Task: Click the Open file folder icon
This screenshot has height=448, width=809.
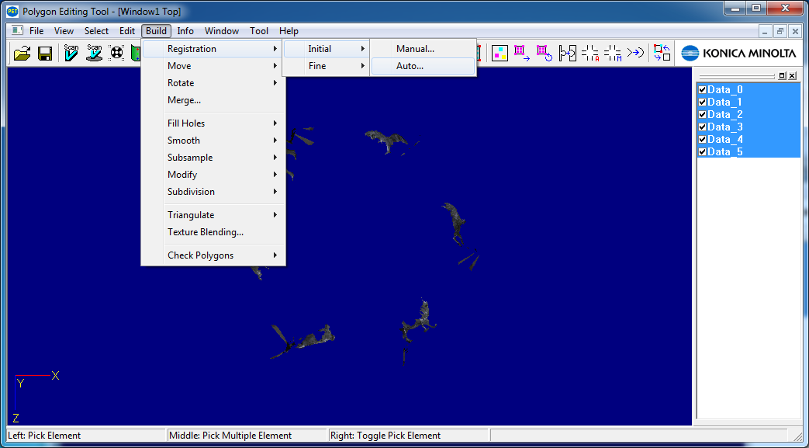Action: [x=22, y=53]
